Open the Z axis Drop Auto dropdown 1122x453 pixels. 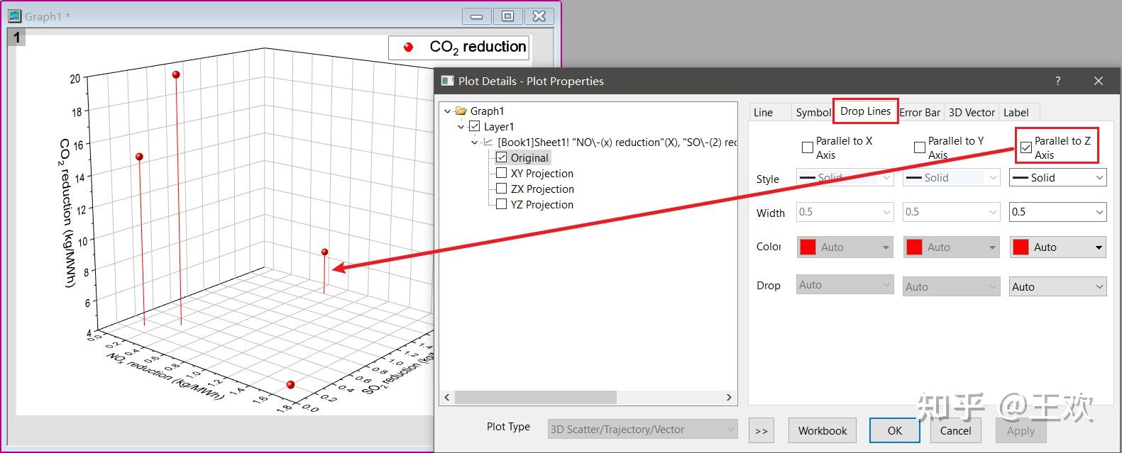tap(1057, 286)
